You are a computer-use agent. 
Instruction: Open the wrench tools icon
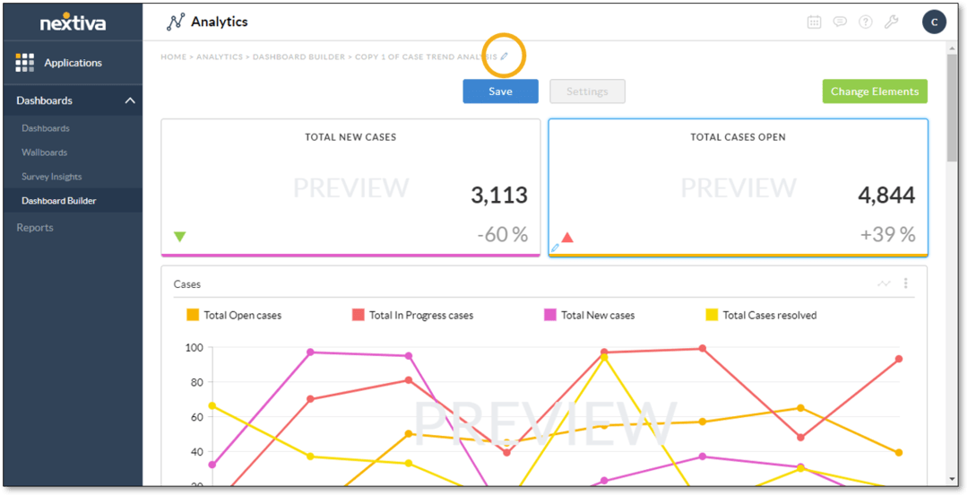[891, 22]
